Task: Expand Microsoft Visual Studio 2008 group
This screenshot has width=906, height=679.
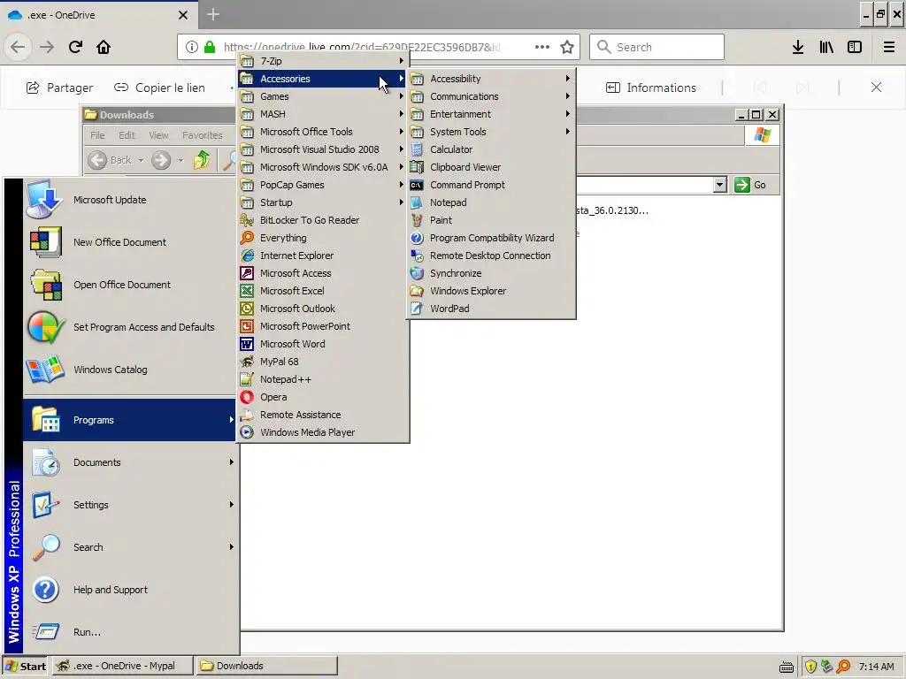Action: [323, 149]
